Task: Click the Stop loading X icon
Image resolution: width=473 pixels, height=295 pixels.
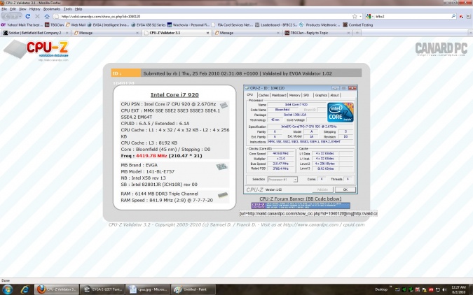Action: pyautogui.click(x=37, y=16)
